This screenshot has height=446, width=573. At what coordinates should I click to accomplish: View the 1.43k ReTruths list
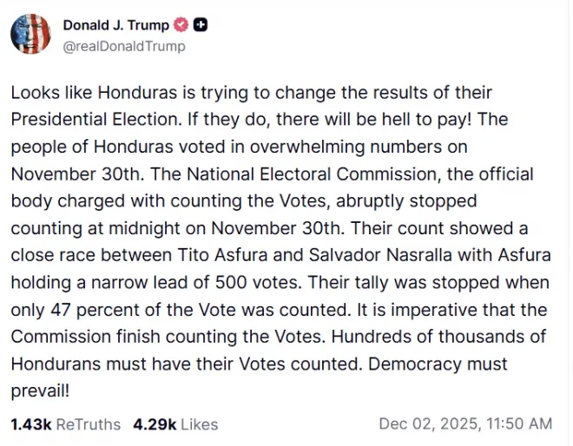[65, 424]
